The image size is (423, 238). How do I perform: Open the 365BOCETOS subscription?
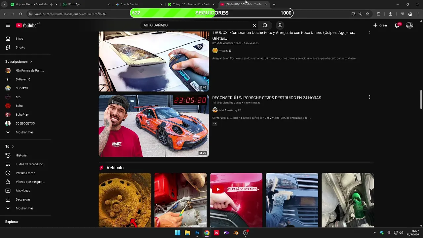click(x=25, y=124)
